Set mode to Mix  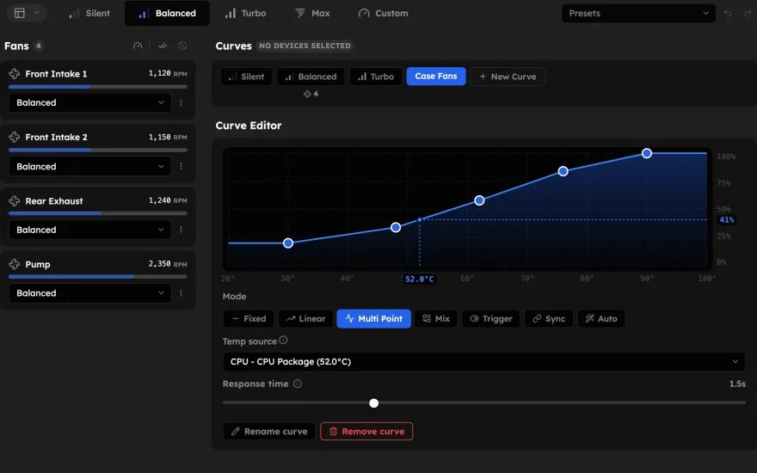pos(436,318)
